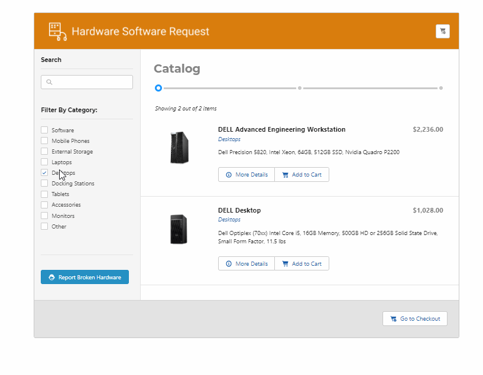Open More Details for DELL Desktop
This screenshot has width=483, height=375.
click(x=247, y=263)
